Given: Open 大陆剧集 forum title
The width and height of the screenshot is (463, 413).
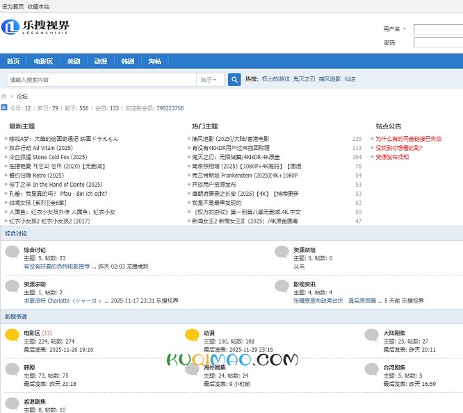Looking at the screenshot, I should [x=394, y=333].
